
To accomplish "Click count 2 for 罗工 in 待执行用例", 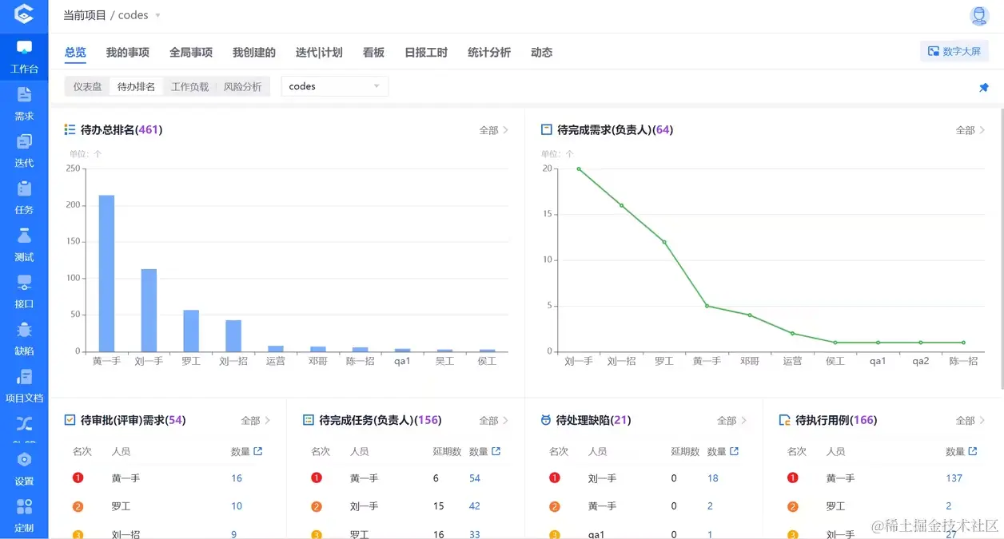I will point(949,506).
